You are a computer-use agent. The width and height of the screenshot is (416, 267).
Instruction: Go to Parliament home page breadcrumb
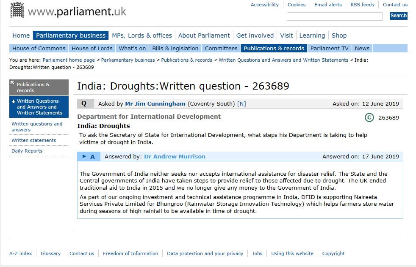click(x=69, y=60)
